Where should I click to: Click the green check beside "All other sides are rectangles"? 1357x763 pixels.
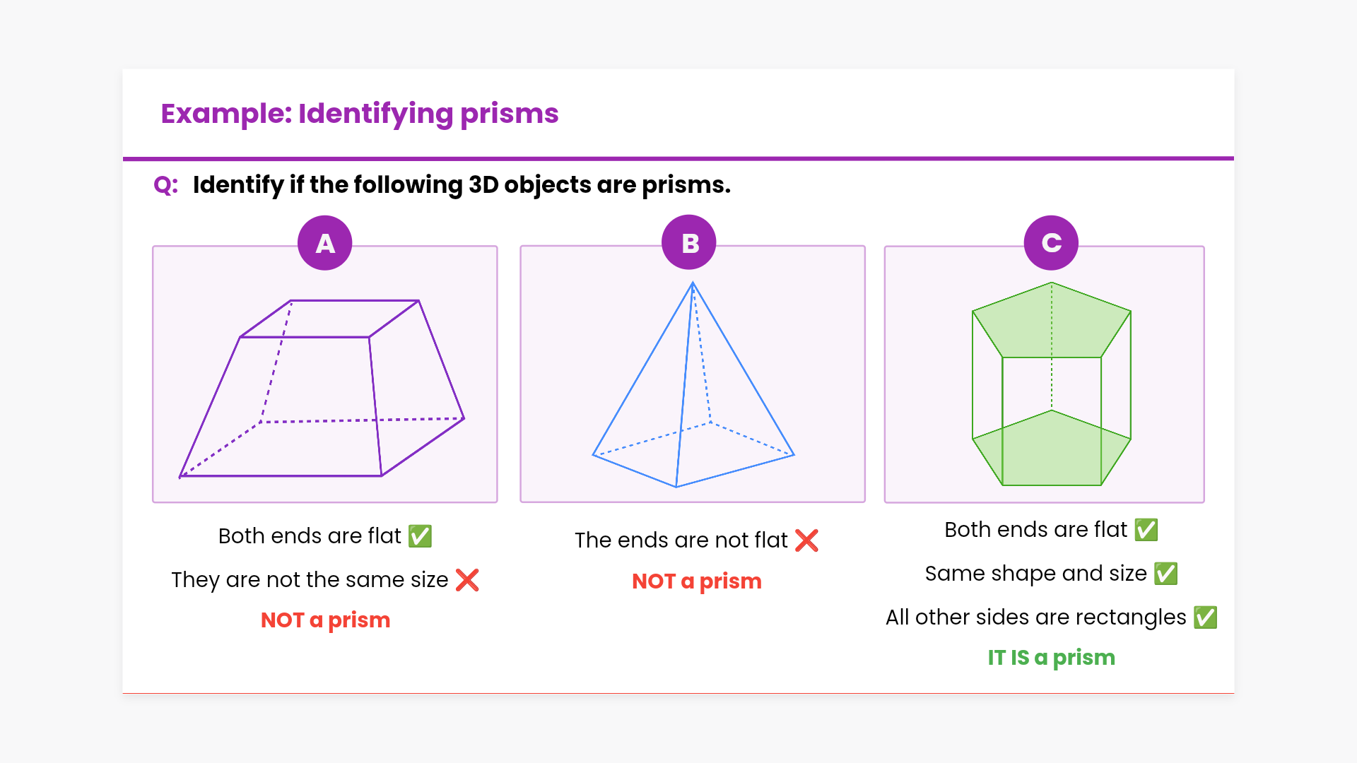tap(1205, 617)
